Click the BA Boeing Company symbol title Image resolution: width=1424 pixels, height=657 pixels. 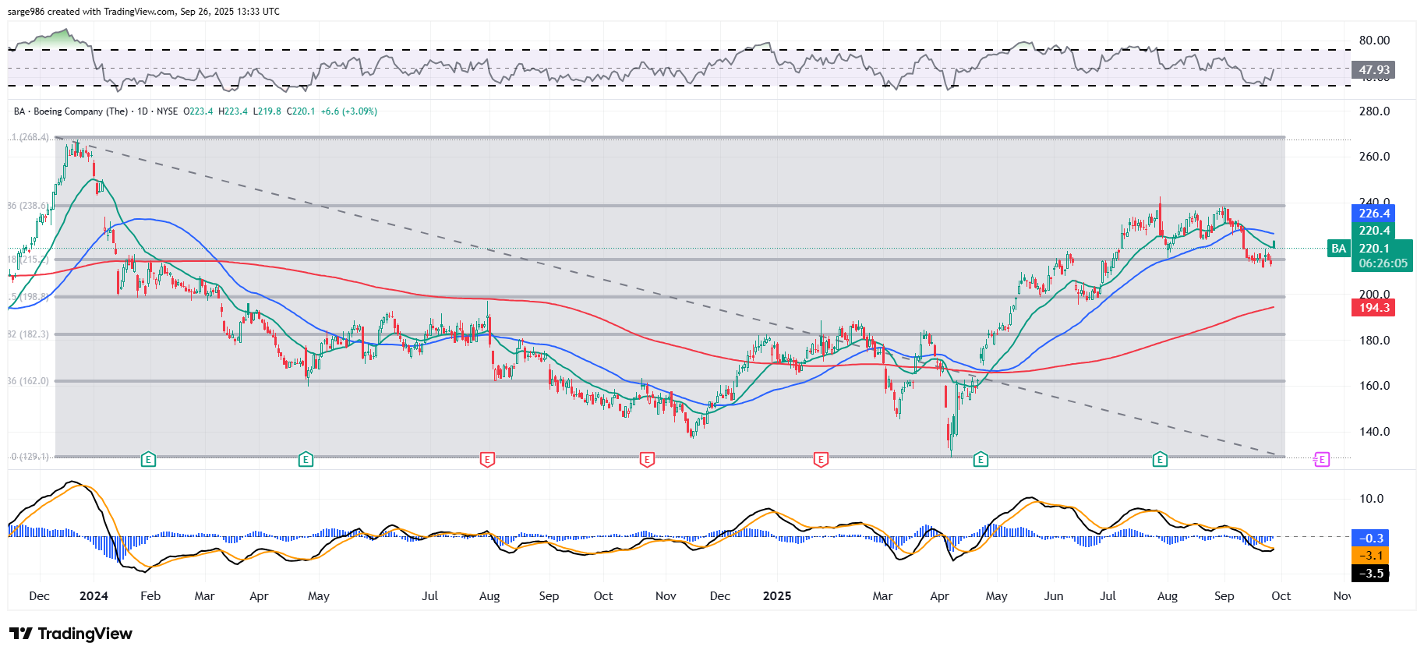(x=71, y=111)
